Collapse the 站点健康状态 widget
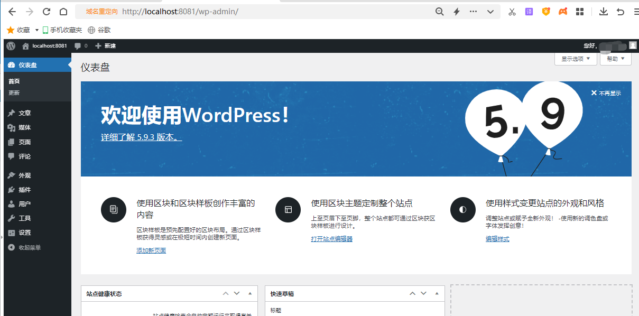The height and width of the screenshot is (316, 639). [x=249, y=293]
